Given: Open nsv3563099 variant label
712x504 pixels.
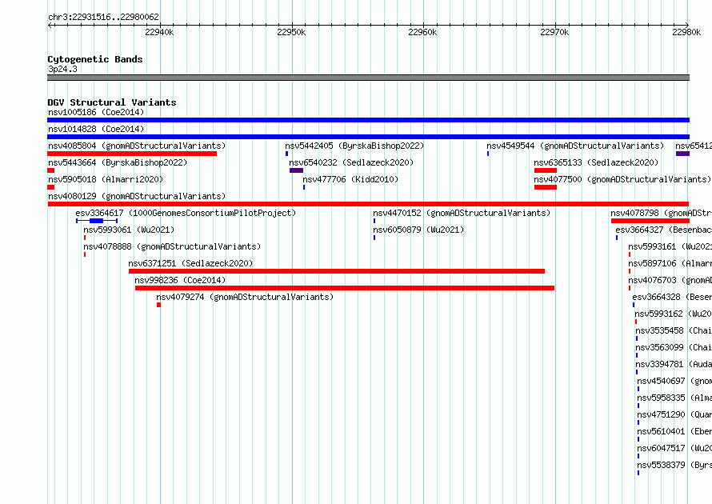Looking at the screenshot, I should pos(674,347).
